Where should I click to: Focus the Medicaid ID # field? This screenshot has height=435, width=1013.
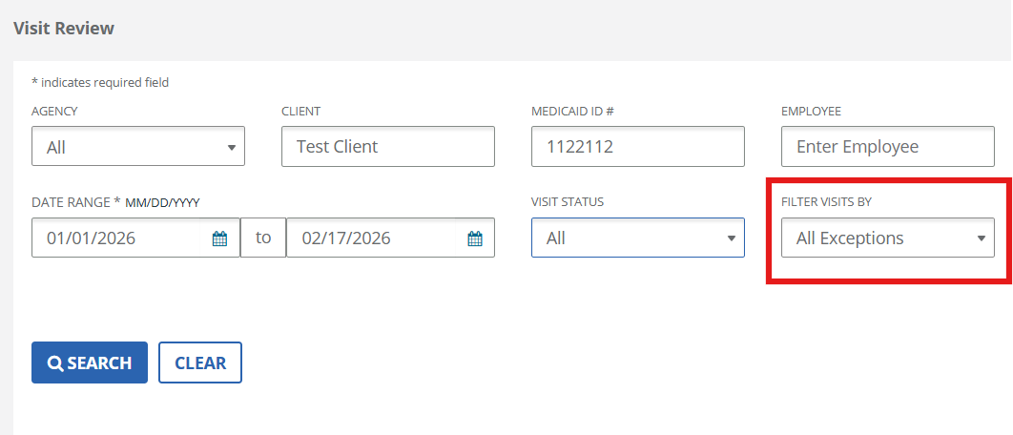pyautogui.click(x=637, y=147)
